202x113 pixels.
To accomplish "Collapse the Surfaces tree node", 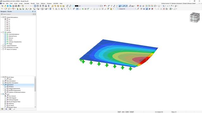I will point(1,32).
